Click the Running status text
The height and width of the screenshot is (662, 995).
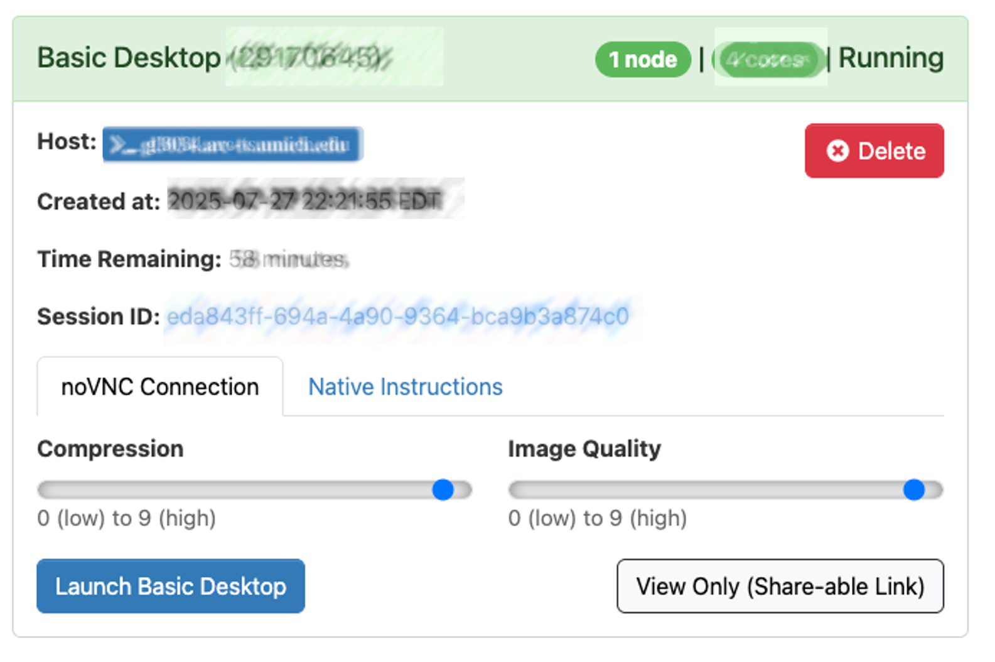(x=891, y=58)
